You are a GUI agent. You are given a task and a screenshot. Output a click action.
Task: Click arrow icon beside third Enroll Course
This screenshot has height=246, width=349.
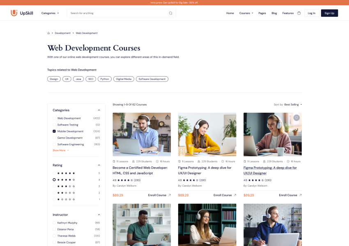point(301,195)
